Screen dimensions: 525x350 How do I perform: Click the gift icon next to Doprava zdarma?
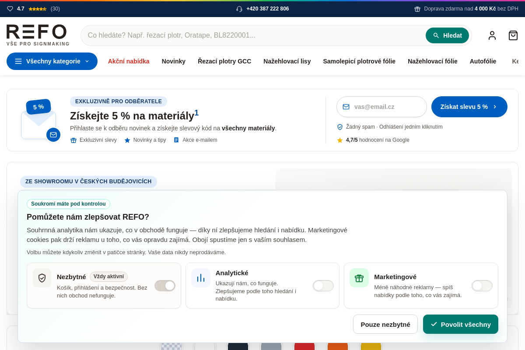(417, 9)
